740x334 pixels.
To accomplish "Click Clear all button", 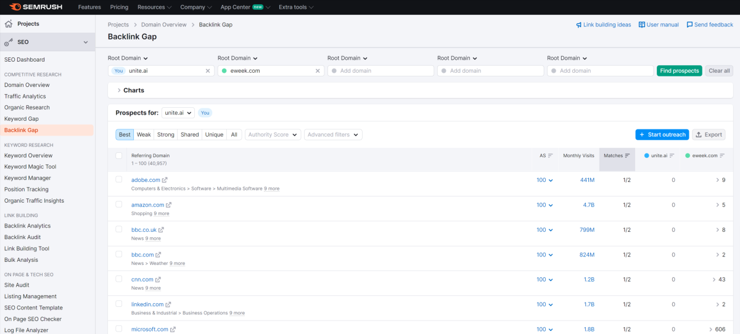I will (719, 71).
